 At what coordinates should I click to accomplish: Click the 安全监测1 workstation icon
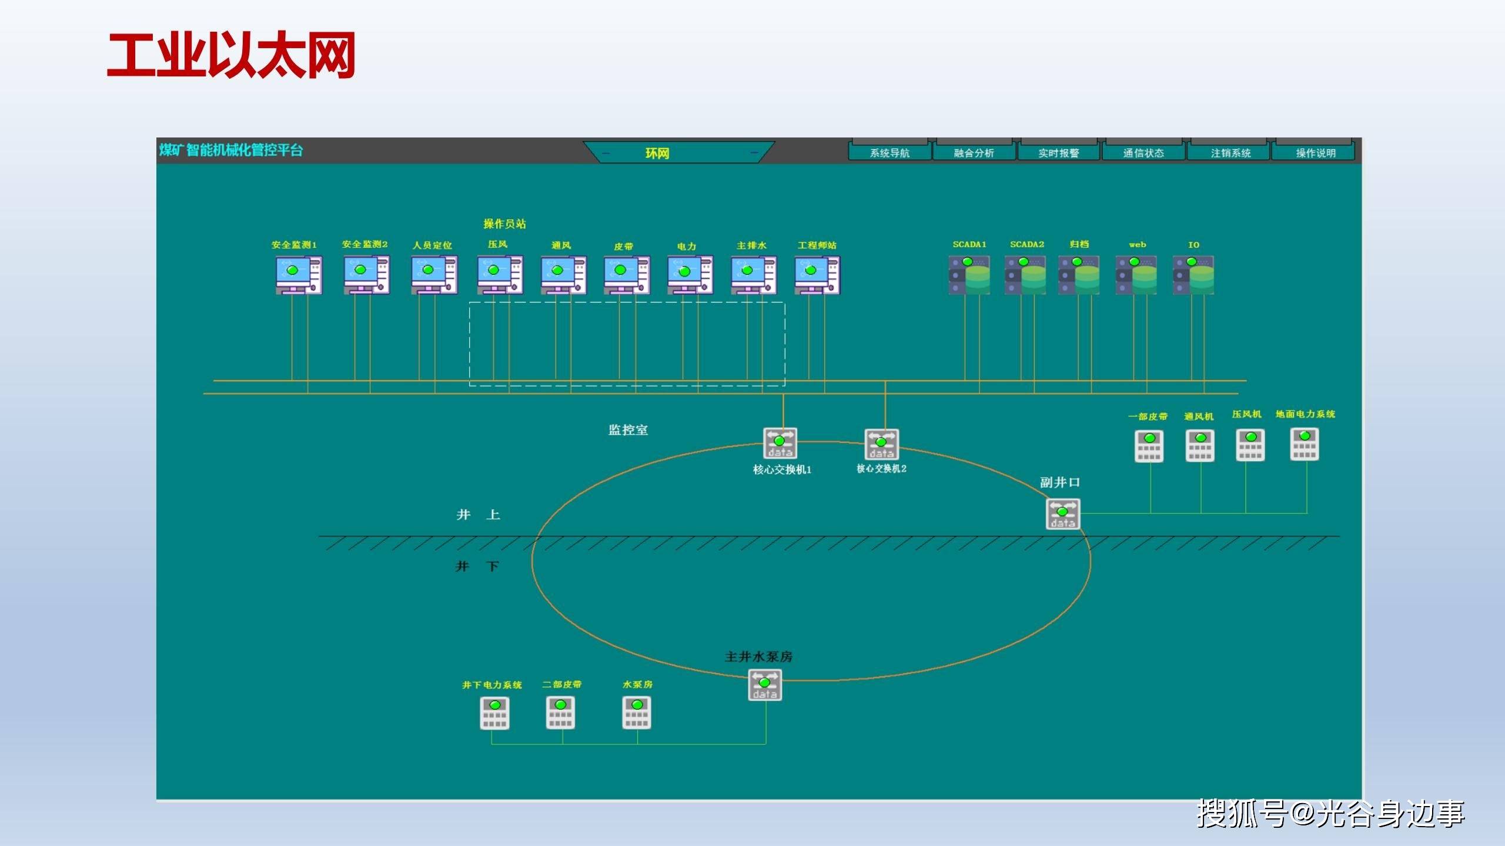coord(299,275)
